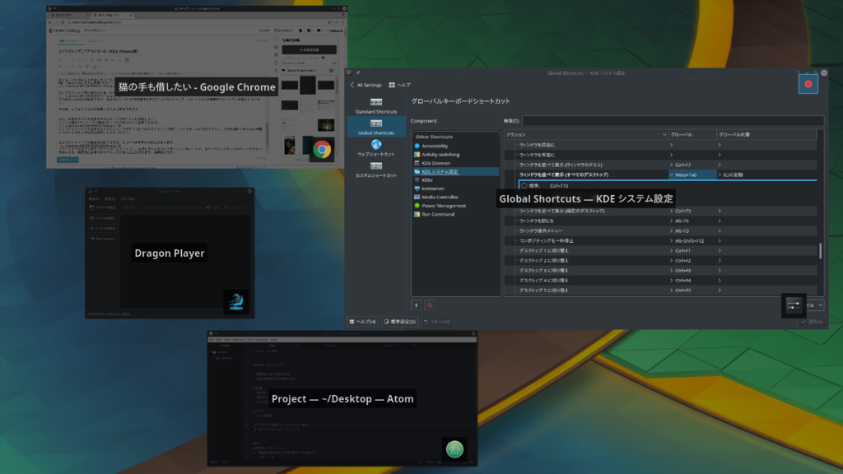Image resolution: width=843 pixels, height=474 pixels.
Task: Click the KDE System Settings sliders badge
Action: [x=794, y=305]
